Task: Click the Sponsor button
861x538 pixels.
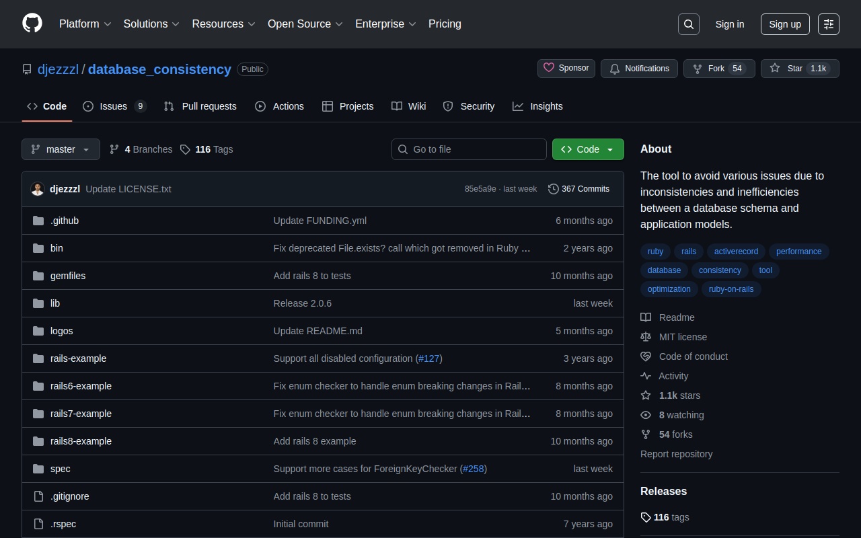Action: click(566, 68)
